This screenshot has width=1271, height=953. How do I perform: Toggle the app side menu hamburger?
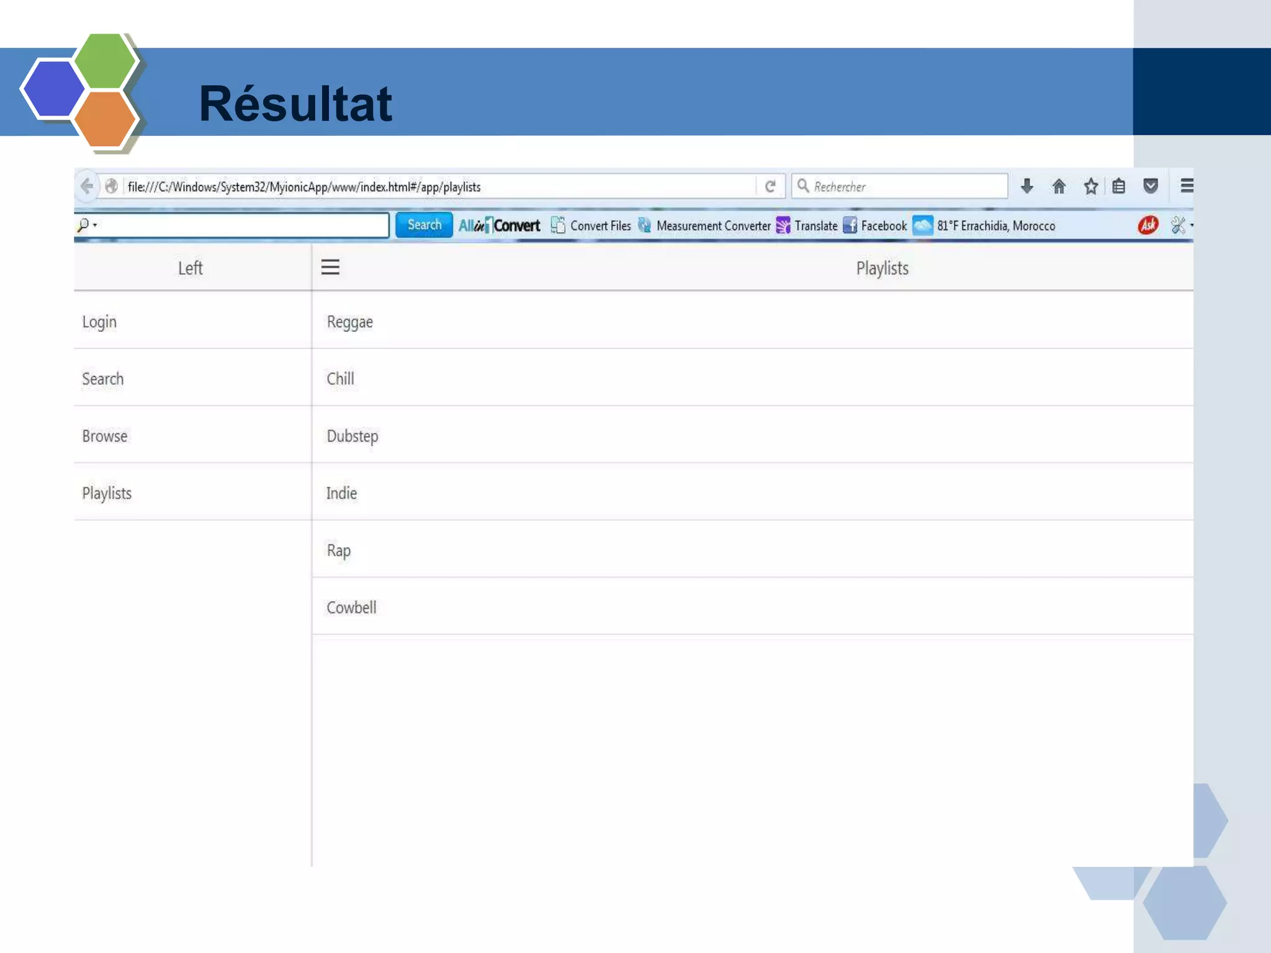tap(330, 267)
